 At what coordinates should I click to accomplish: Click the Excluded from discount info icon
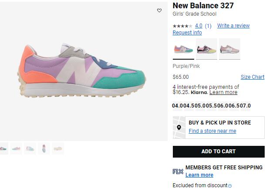click(230, 186)
